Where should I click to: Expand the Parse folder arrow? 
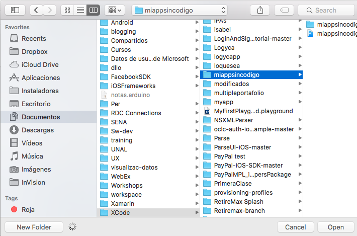coord(300,138)
